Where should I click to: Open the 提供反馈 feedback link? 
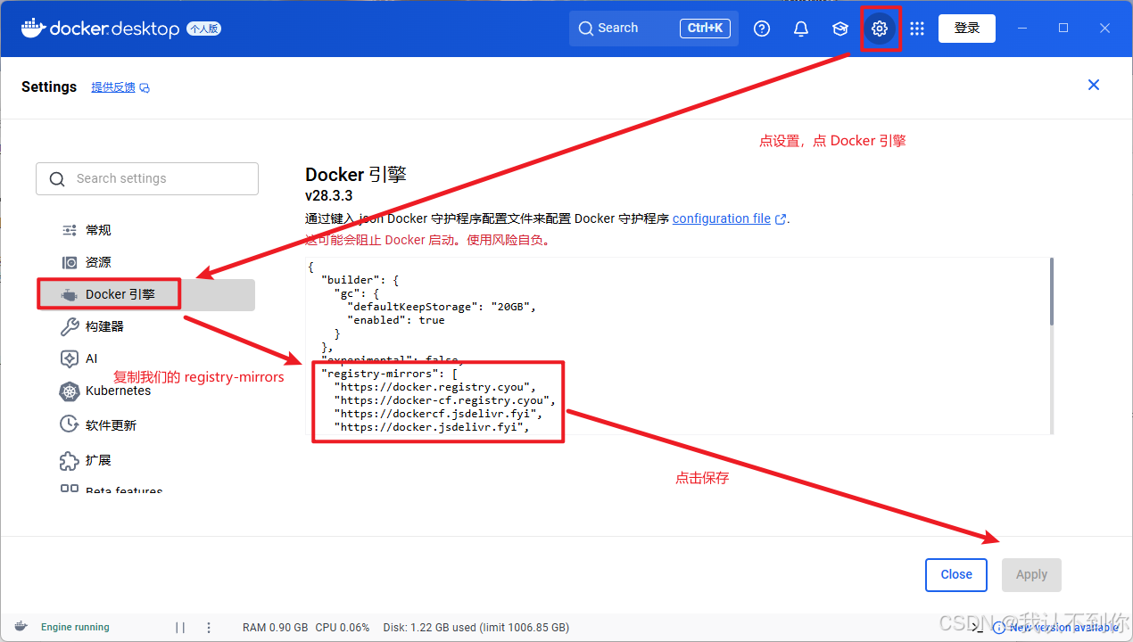click(x=120, y=87)
